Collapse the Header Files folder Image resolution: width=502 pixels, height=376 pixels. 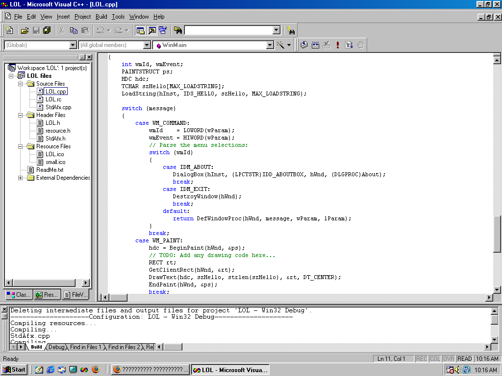click(21, 115)
